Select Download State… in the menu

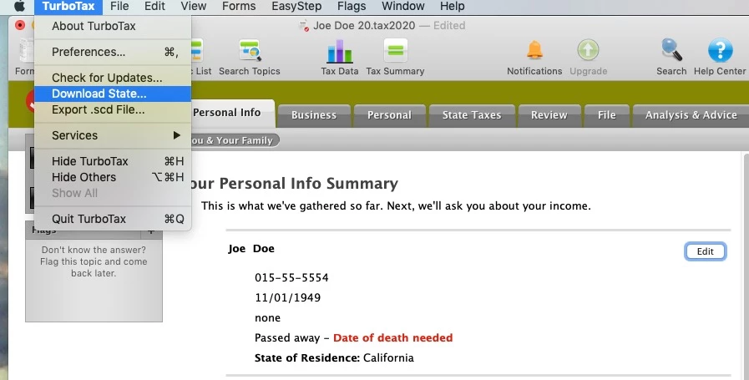[113, 94]
